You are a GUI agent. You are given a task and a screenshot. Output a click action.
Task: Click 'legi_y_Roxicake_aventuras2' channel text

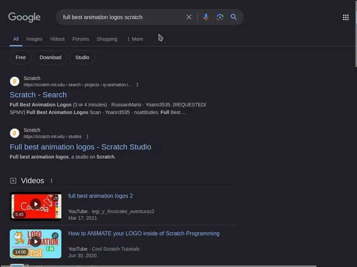pos(123,211)
